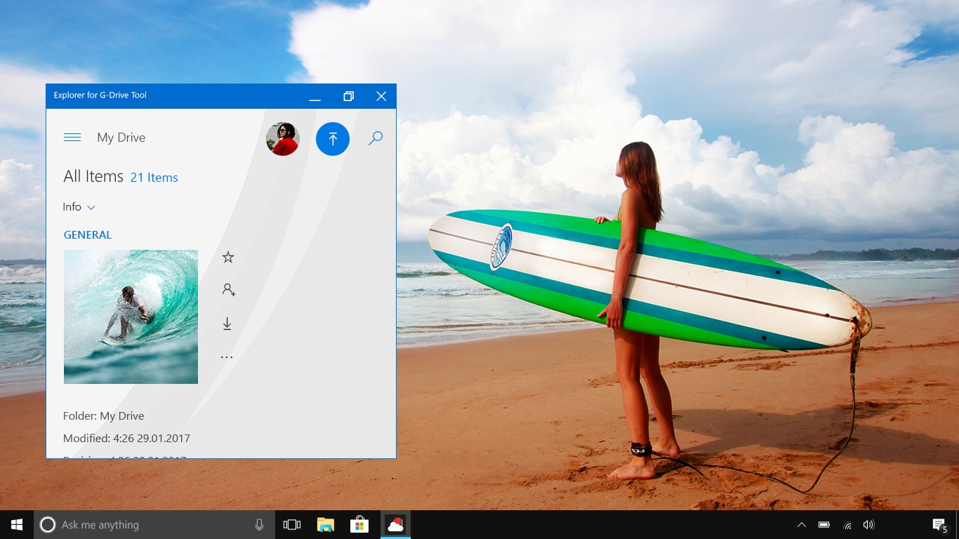
Task: Open more options ellipsis menu
Action: click(227, 357)
